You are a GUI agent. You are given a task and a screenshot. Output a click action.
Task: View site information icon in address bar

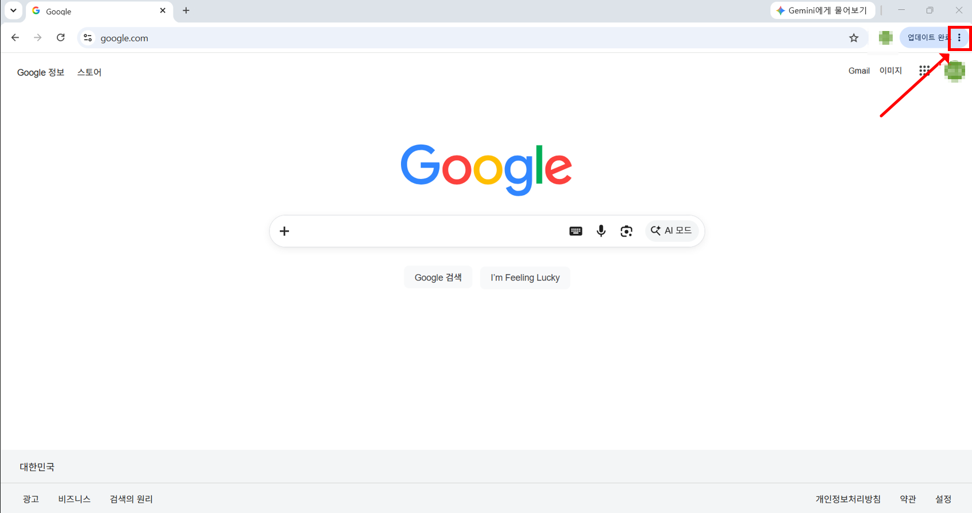click(88, 38)
